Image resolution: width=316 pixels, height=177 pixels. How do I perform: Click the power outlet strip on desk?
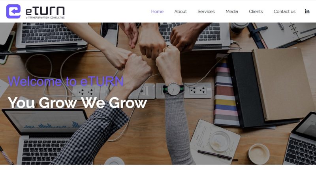[x=141, y=91]
